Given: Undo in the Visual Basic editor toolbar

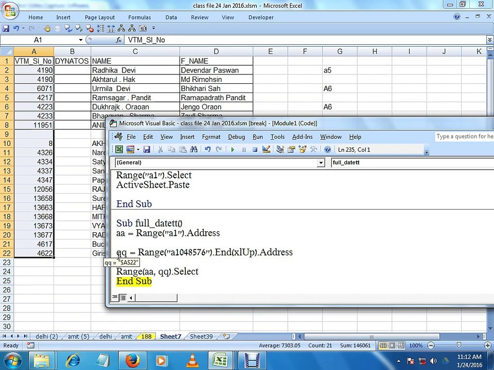Looking at the screenshot, I should pos(207,150).
